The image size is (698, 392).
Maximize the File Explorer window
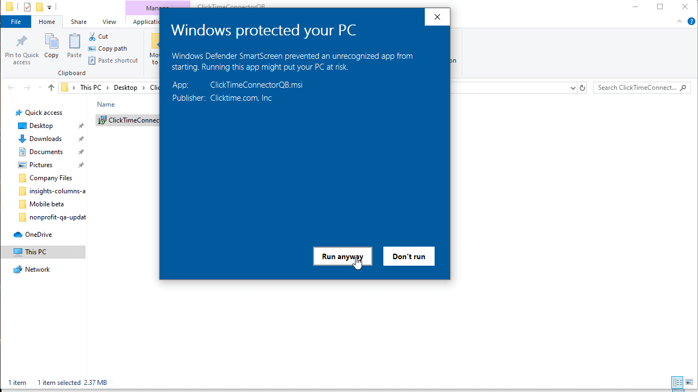[x=660, y=7]
